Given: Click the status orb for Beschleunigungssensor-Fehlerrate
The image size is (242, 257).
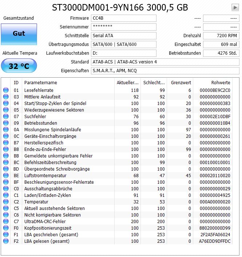Looking at the screenshot, I should (6, 182).
